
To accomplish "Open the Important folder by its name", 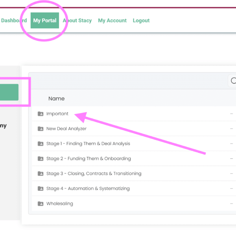I will (57, 114).
